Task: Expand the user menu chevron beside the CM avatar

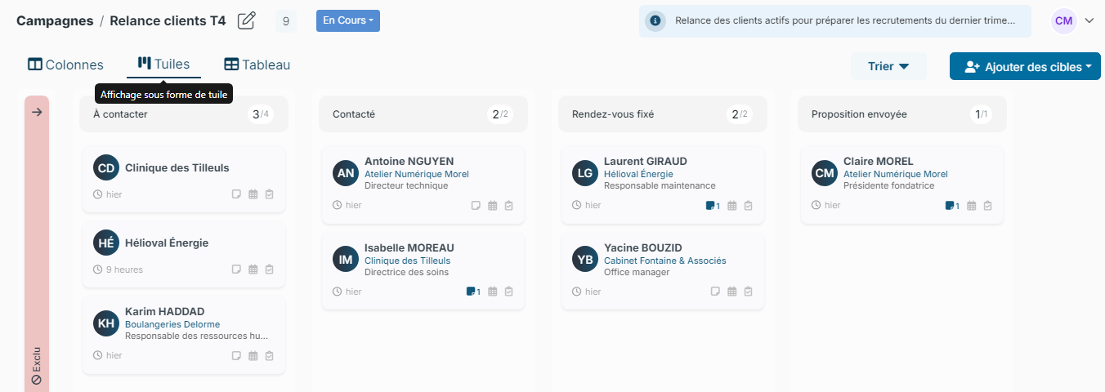Action: (1089, 21)
